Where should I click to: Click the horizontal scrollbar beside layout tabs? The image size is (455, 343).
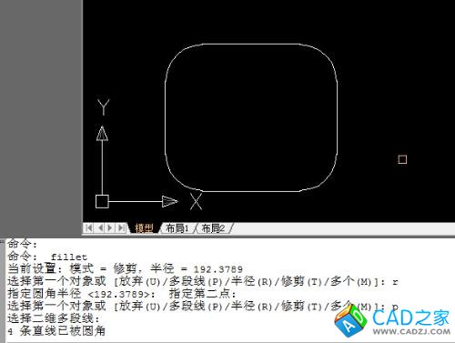(344, 228)
